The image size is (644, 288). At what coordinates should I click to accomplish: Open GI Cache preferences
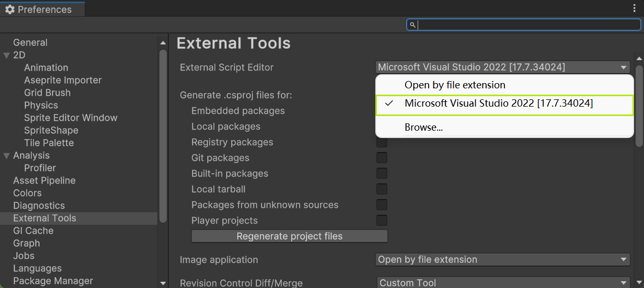33,231
